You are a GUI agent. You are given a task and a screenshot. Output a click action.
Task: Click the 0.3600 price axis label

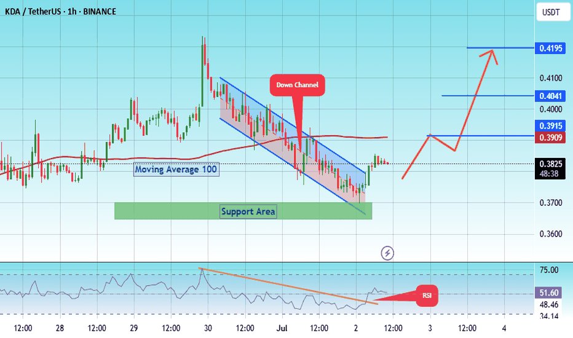(551, 234)
